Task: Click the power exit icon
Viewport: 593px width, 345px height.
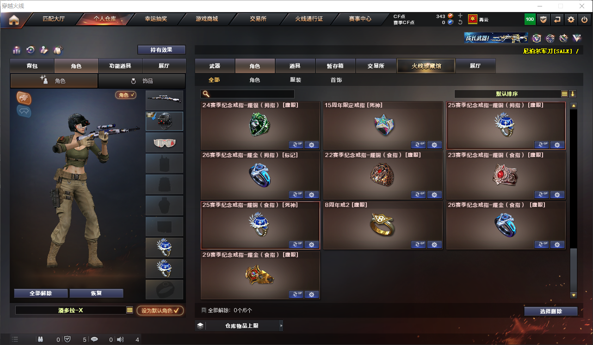Action: 584,19
